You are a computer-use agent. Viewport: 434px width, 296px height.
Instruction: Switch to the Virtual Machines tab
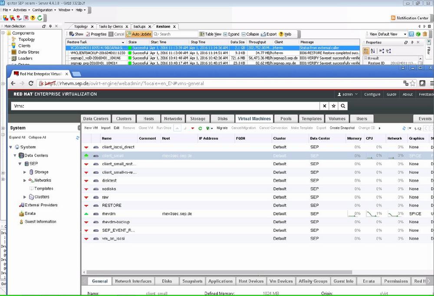point(253,118)
